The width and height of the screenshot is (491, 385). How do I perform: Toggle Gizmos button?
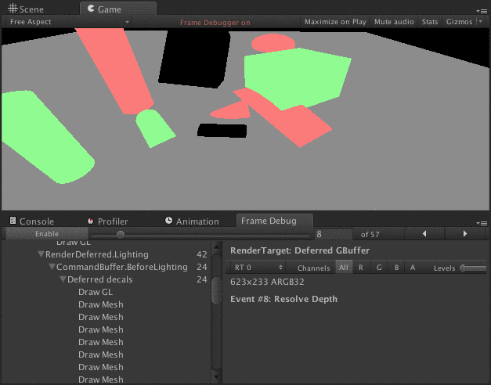click(x=459, y=22)
